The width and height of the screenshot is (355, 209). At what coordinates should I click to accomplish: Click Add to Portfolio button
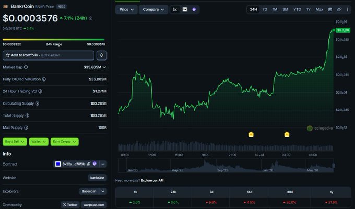pos(49,55)
